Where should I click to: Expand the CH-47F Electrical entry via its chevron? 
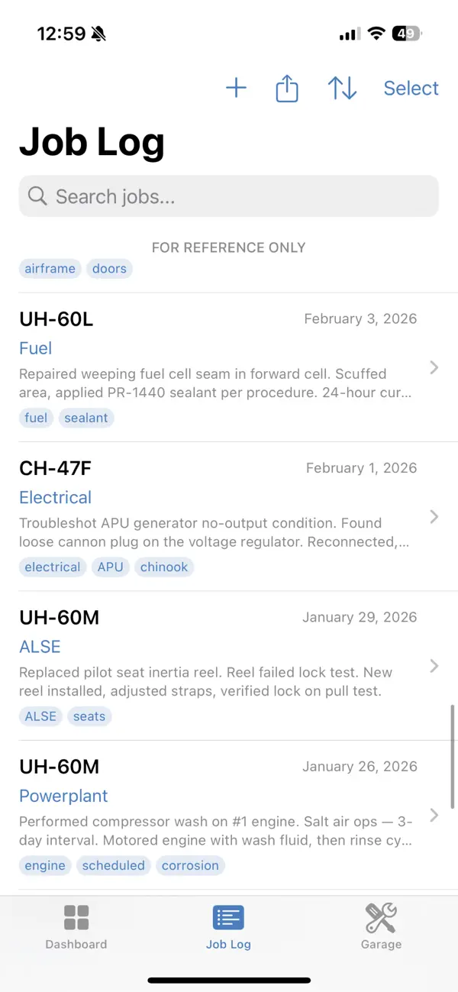[x=434, y=516]
